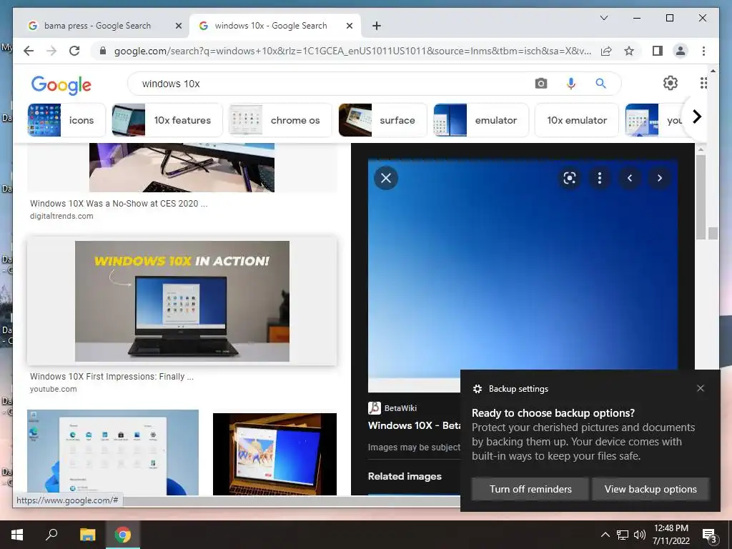Screen dimensions: 732x549
Task: Start voice search with microphone icon
Action: click(x=570, y=84)
